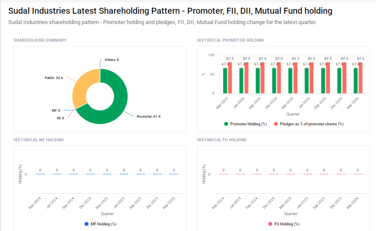
Task: Click the Dec 2024 point in FII holding chart
Action: point(274,174)
